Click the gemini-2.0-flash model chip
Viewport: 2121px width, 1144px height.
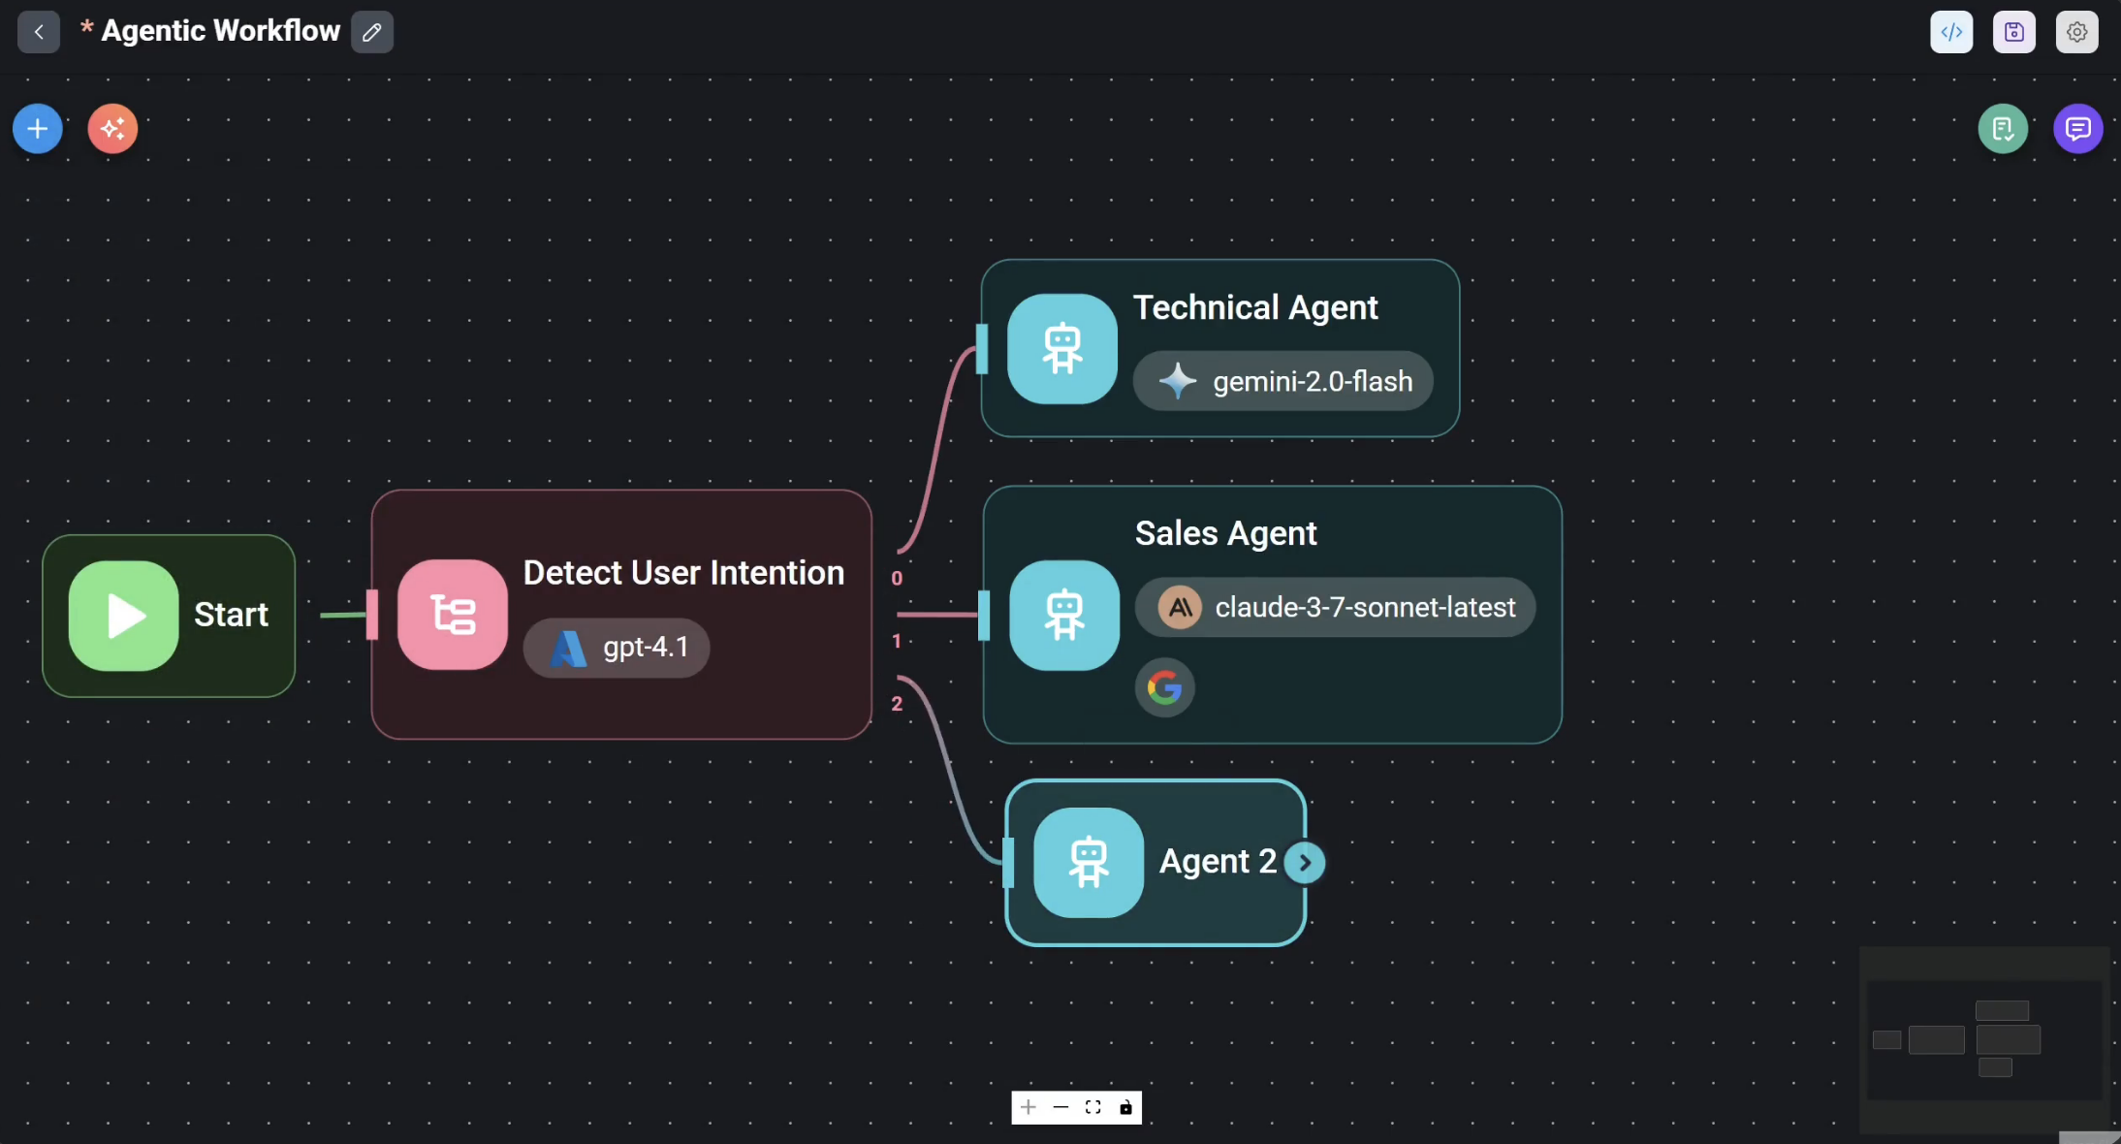coord(1283,381)
